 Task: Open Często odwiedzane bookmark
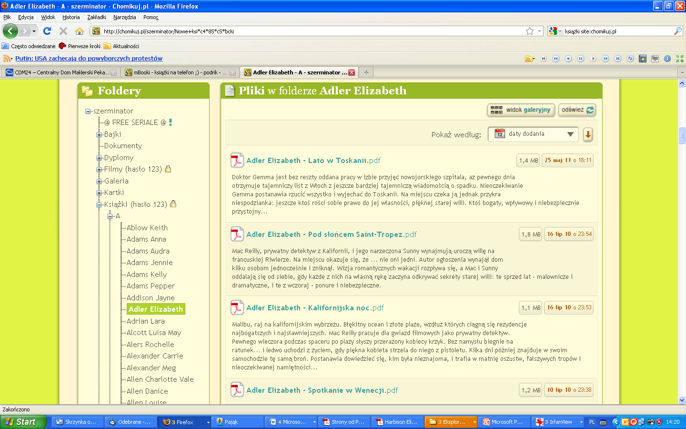(29, 46)
